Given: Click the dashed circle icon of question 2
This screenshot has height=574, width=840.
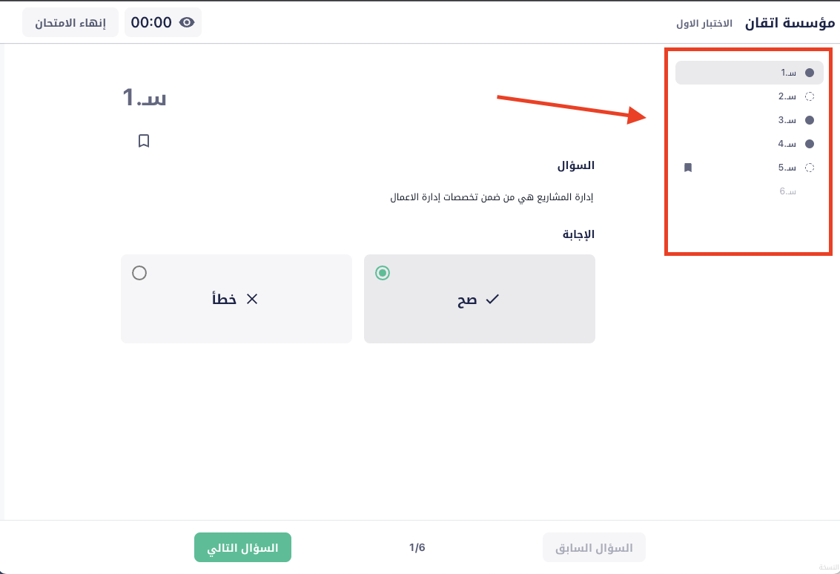Looking at the screenshot, I should (x=810, y=96).
